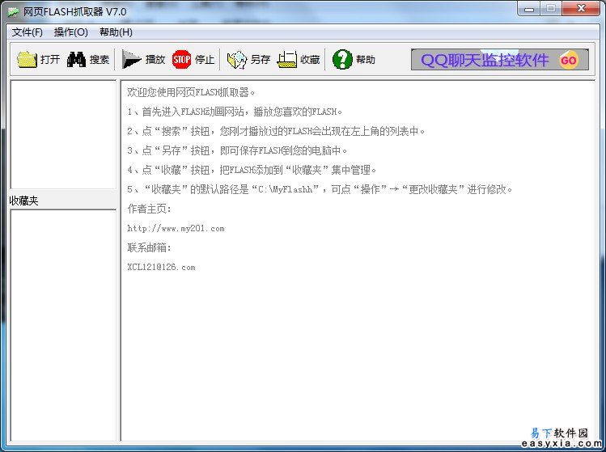Click the binoculars 搜索 icon
The width and height of the screenshot is (606, 452).
pos(76,60)
